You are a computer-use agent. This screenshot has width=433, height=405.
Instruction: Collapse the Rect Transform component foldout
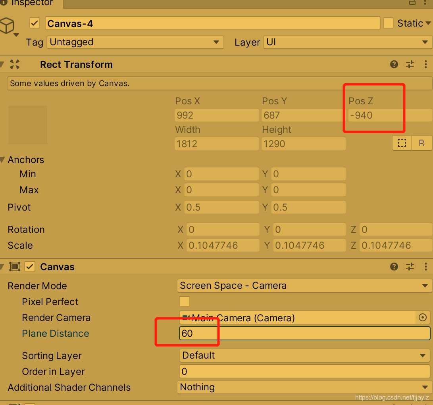click(2, 65)
